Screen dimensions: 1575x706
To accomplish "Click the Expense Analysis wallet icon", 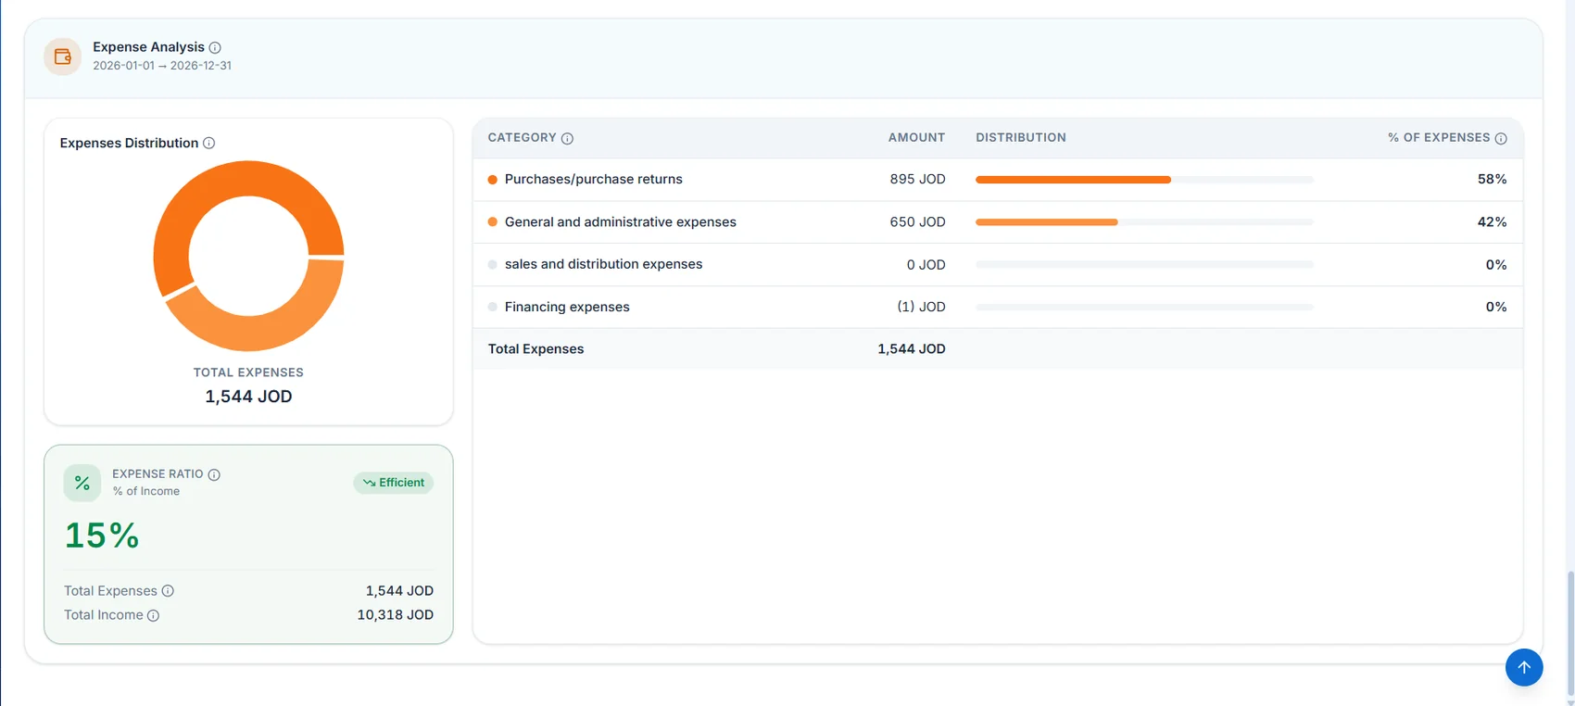I will [x=63, y=57].
